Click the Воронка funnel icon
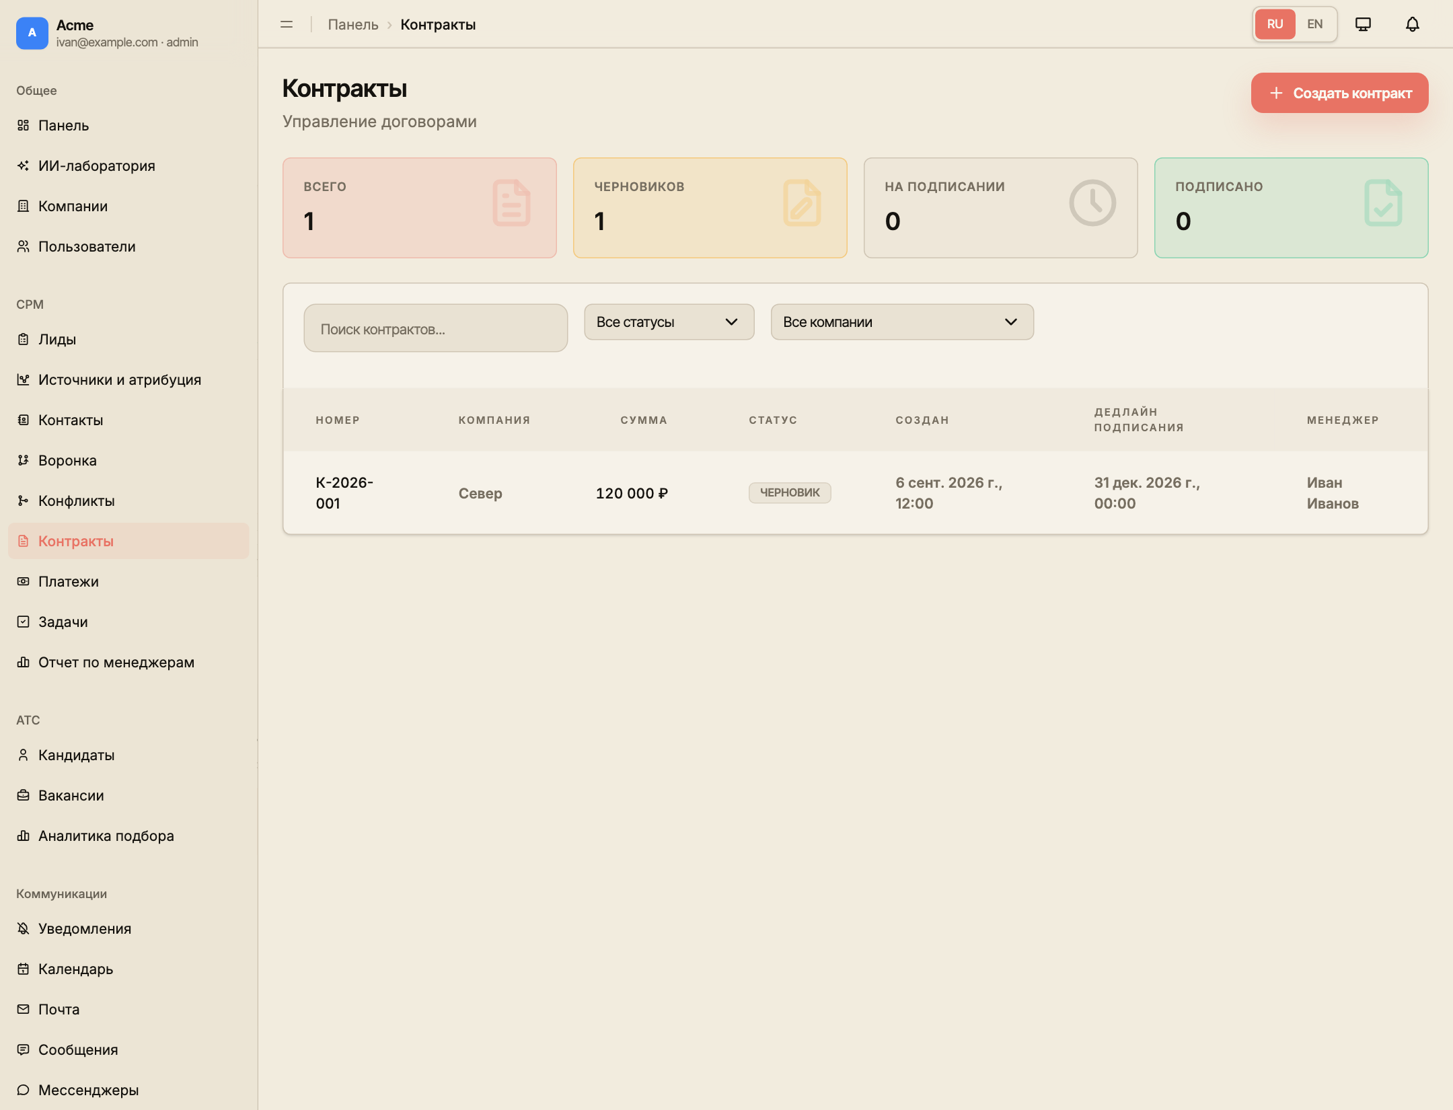 click(24, 460)
